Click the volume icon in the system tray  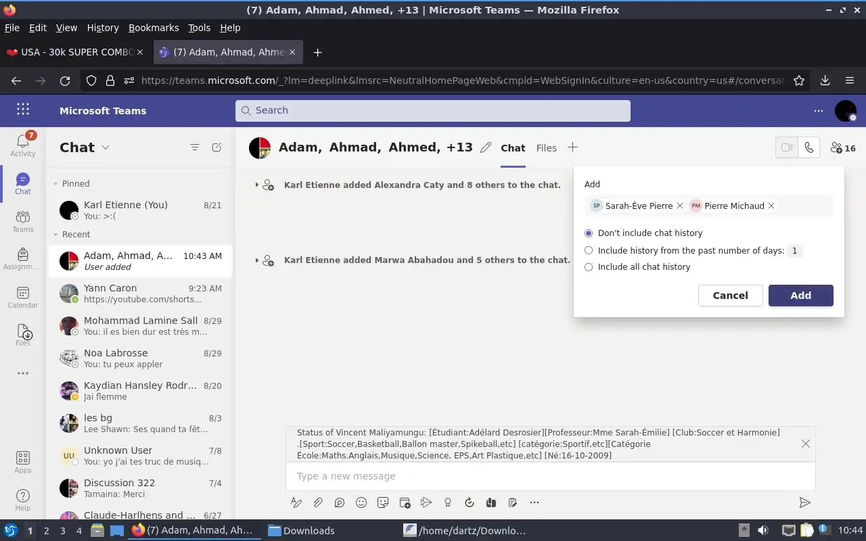point(762,531)
